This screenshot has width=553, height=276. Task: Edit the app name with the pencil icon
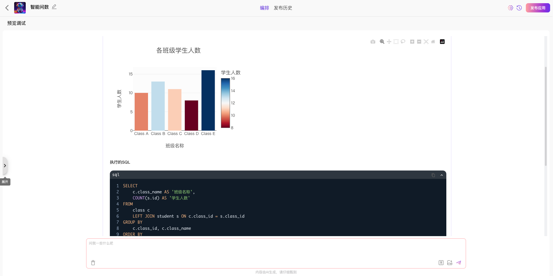[54, 7]
